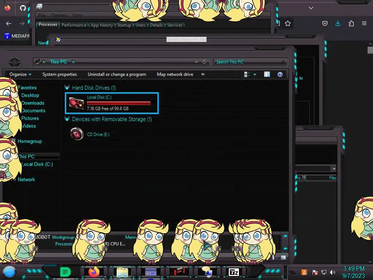
Task: Open GitHub pinned tab in Firefox
Action: point(23,8)
